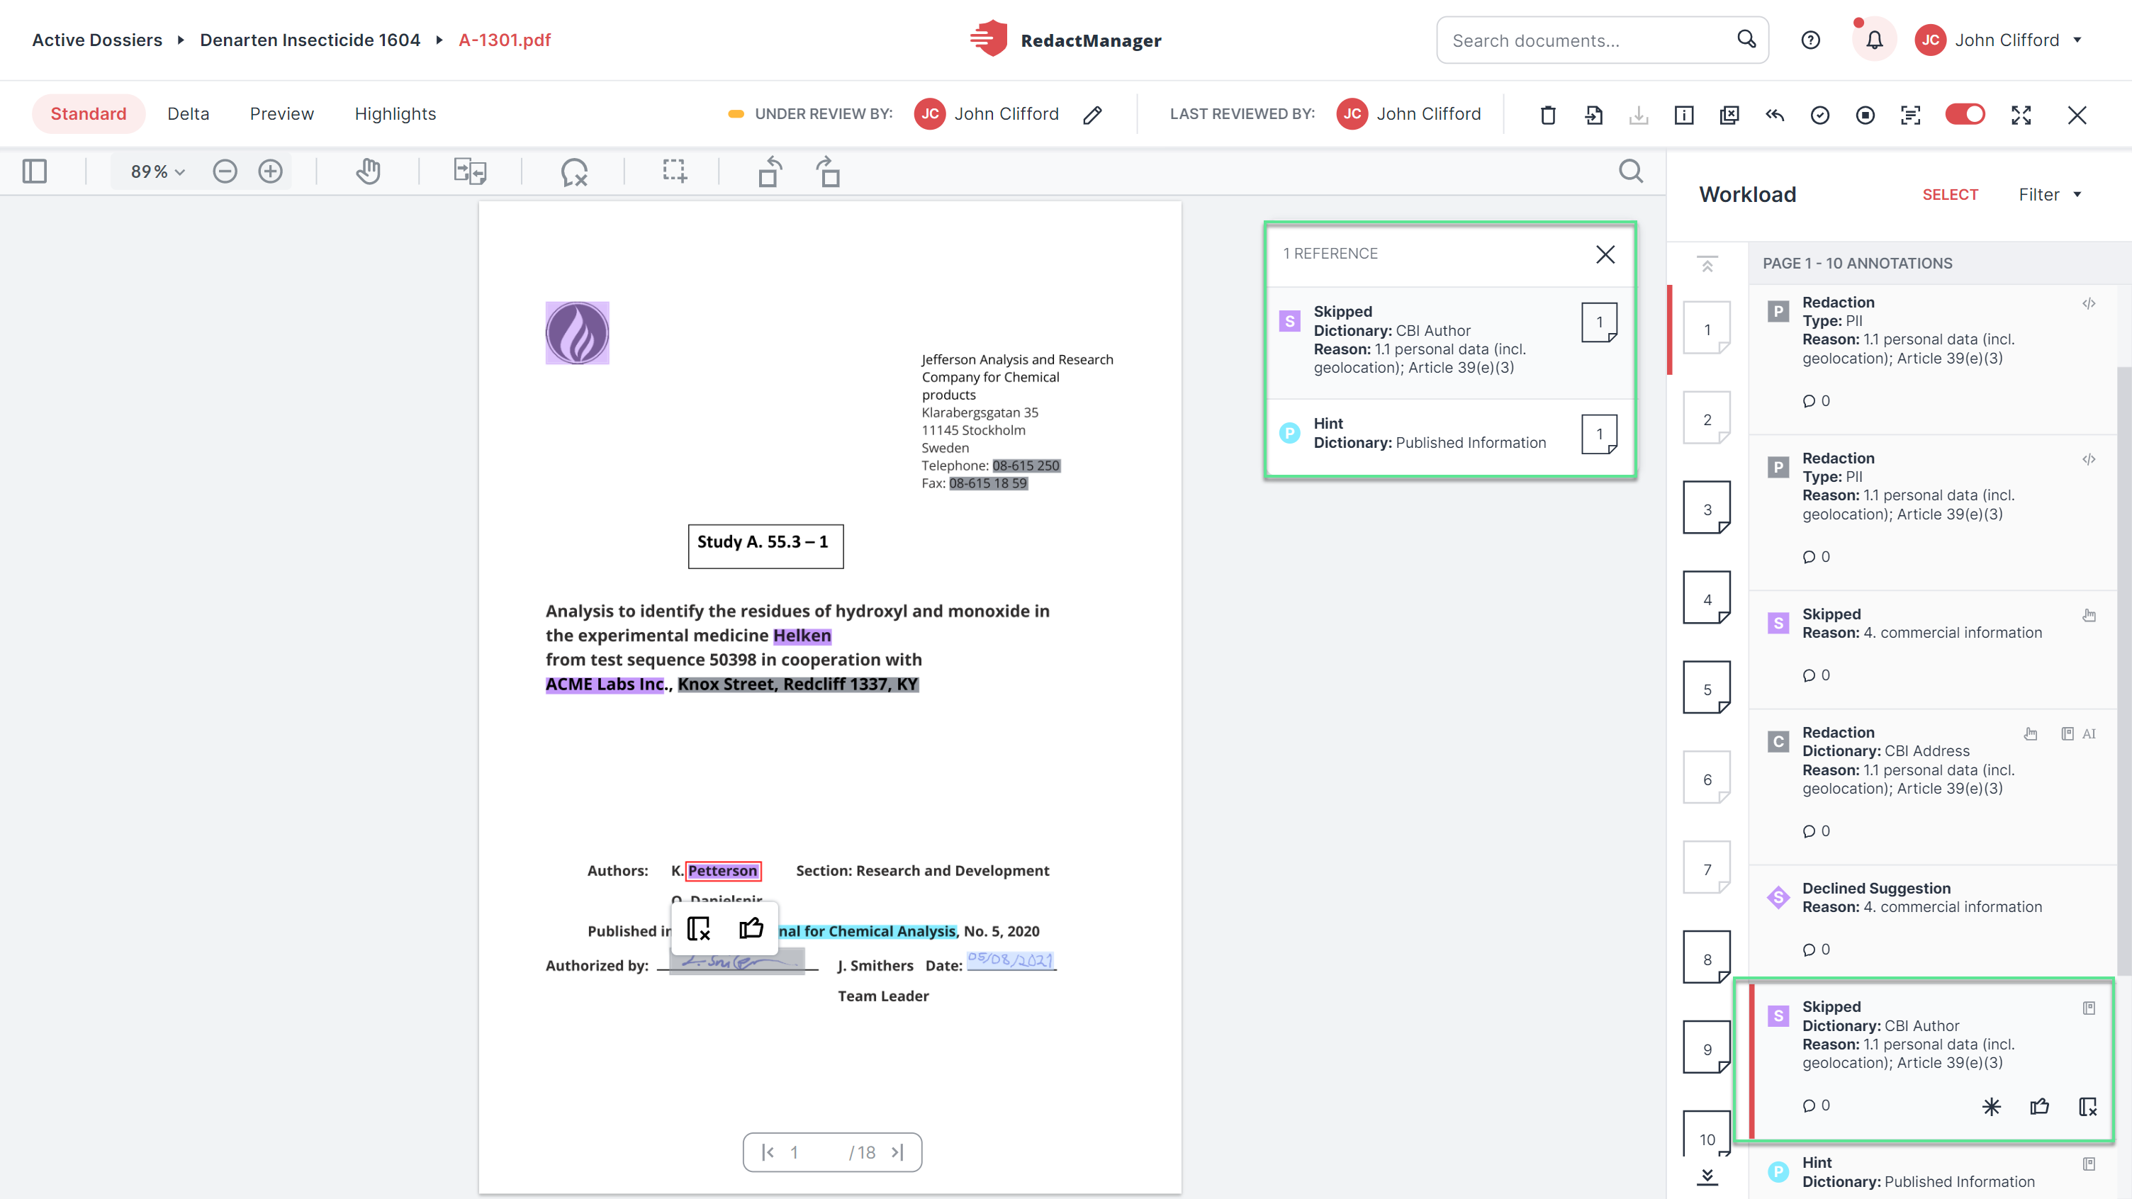Screen dimensions: 2132x1199
Task: Toggle the red redaction switch
Action: pos(1965,114)
